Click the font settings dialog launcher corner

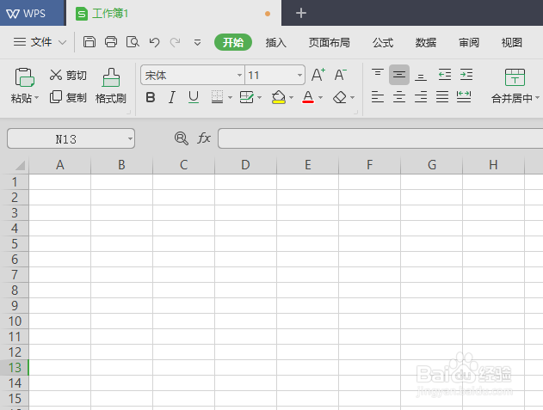(x=355, y=113)
